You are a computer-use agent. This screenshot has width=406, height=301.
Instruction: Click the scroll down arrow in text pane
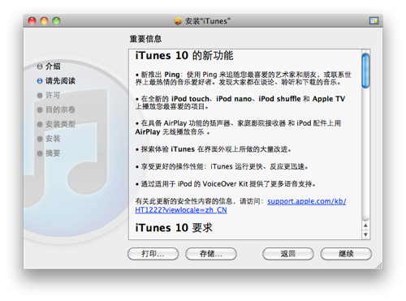click(x=365, y=234)
